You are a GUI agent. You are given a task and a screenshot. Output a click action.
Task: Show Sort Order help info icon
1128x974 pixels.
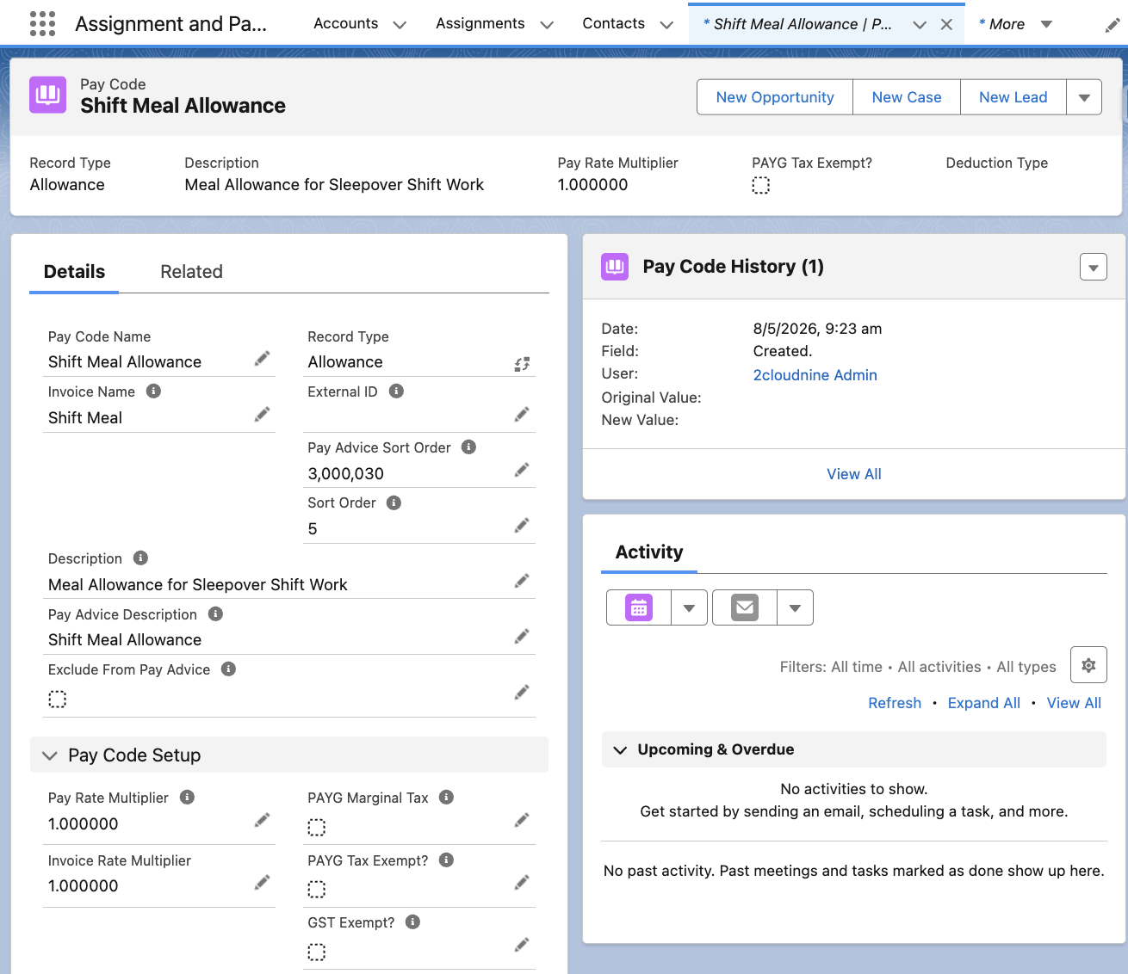pyautogui.click(x=394, y=502)
